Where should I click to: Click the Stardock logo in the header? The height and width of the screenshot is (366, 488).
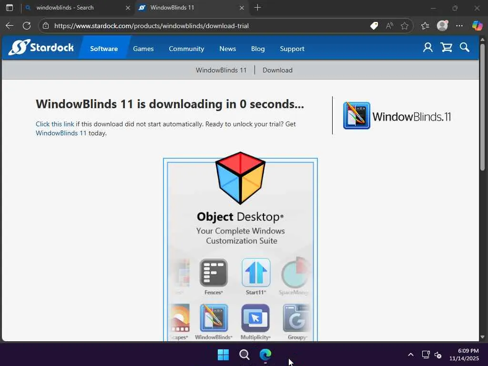pyautogui.click(x=41, y=47)
